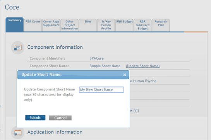Click the Human Psyche text
Viewport: 211px width, 140px height.
pos(145,81)
